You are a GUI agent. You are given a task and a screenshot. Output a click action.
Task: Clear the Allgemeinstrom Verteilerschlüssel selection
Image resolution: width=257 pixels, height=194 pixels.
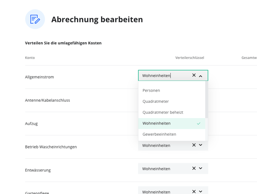click(x=194, y=75)
